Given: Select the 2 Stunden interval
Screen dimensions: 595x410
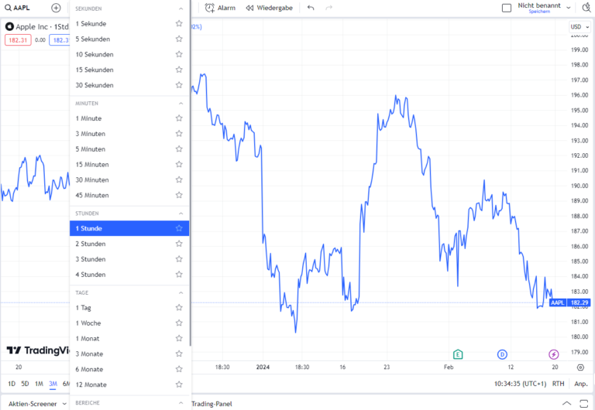Looking at the screenshot, I should (x=129, y=244).
